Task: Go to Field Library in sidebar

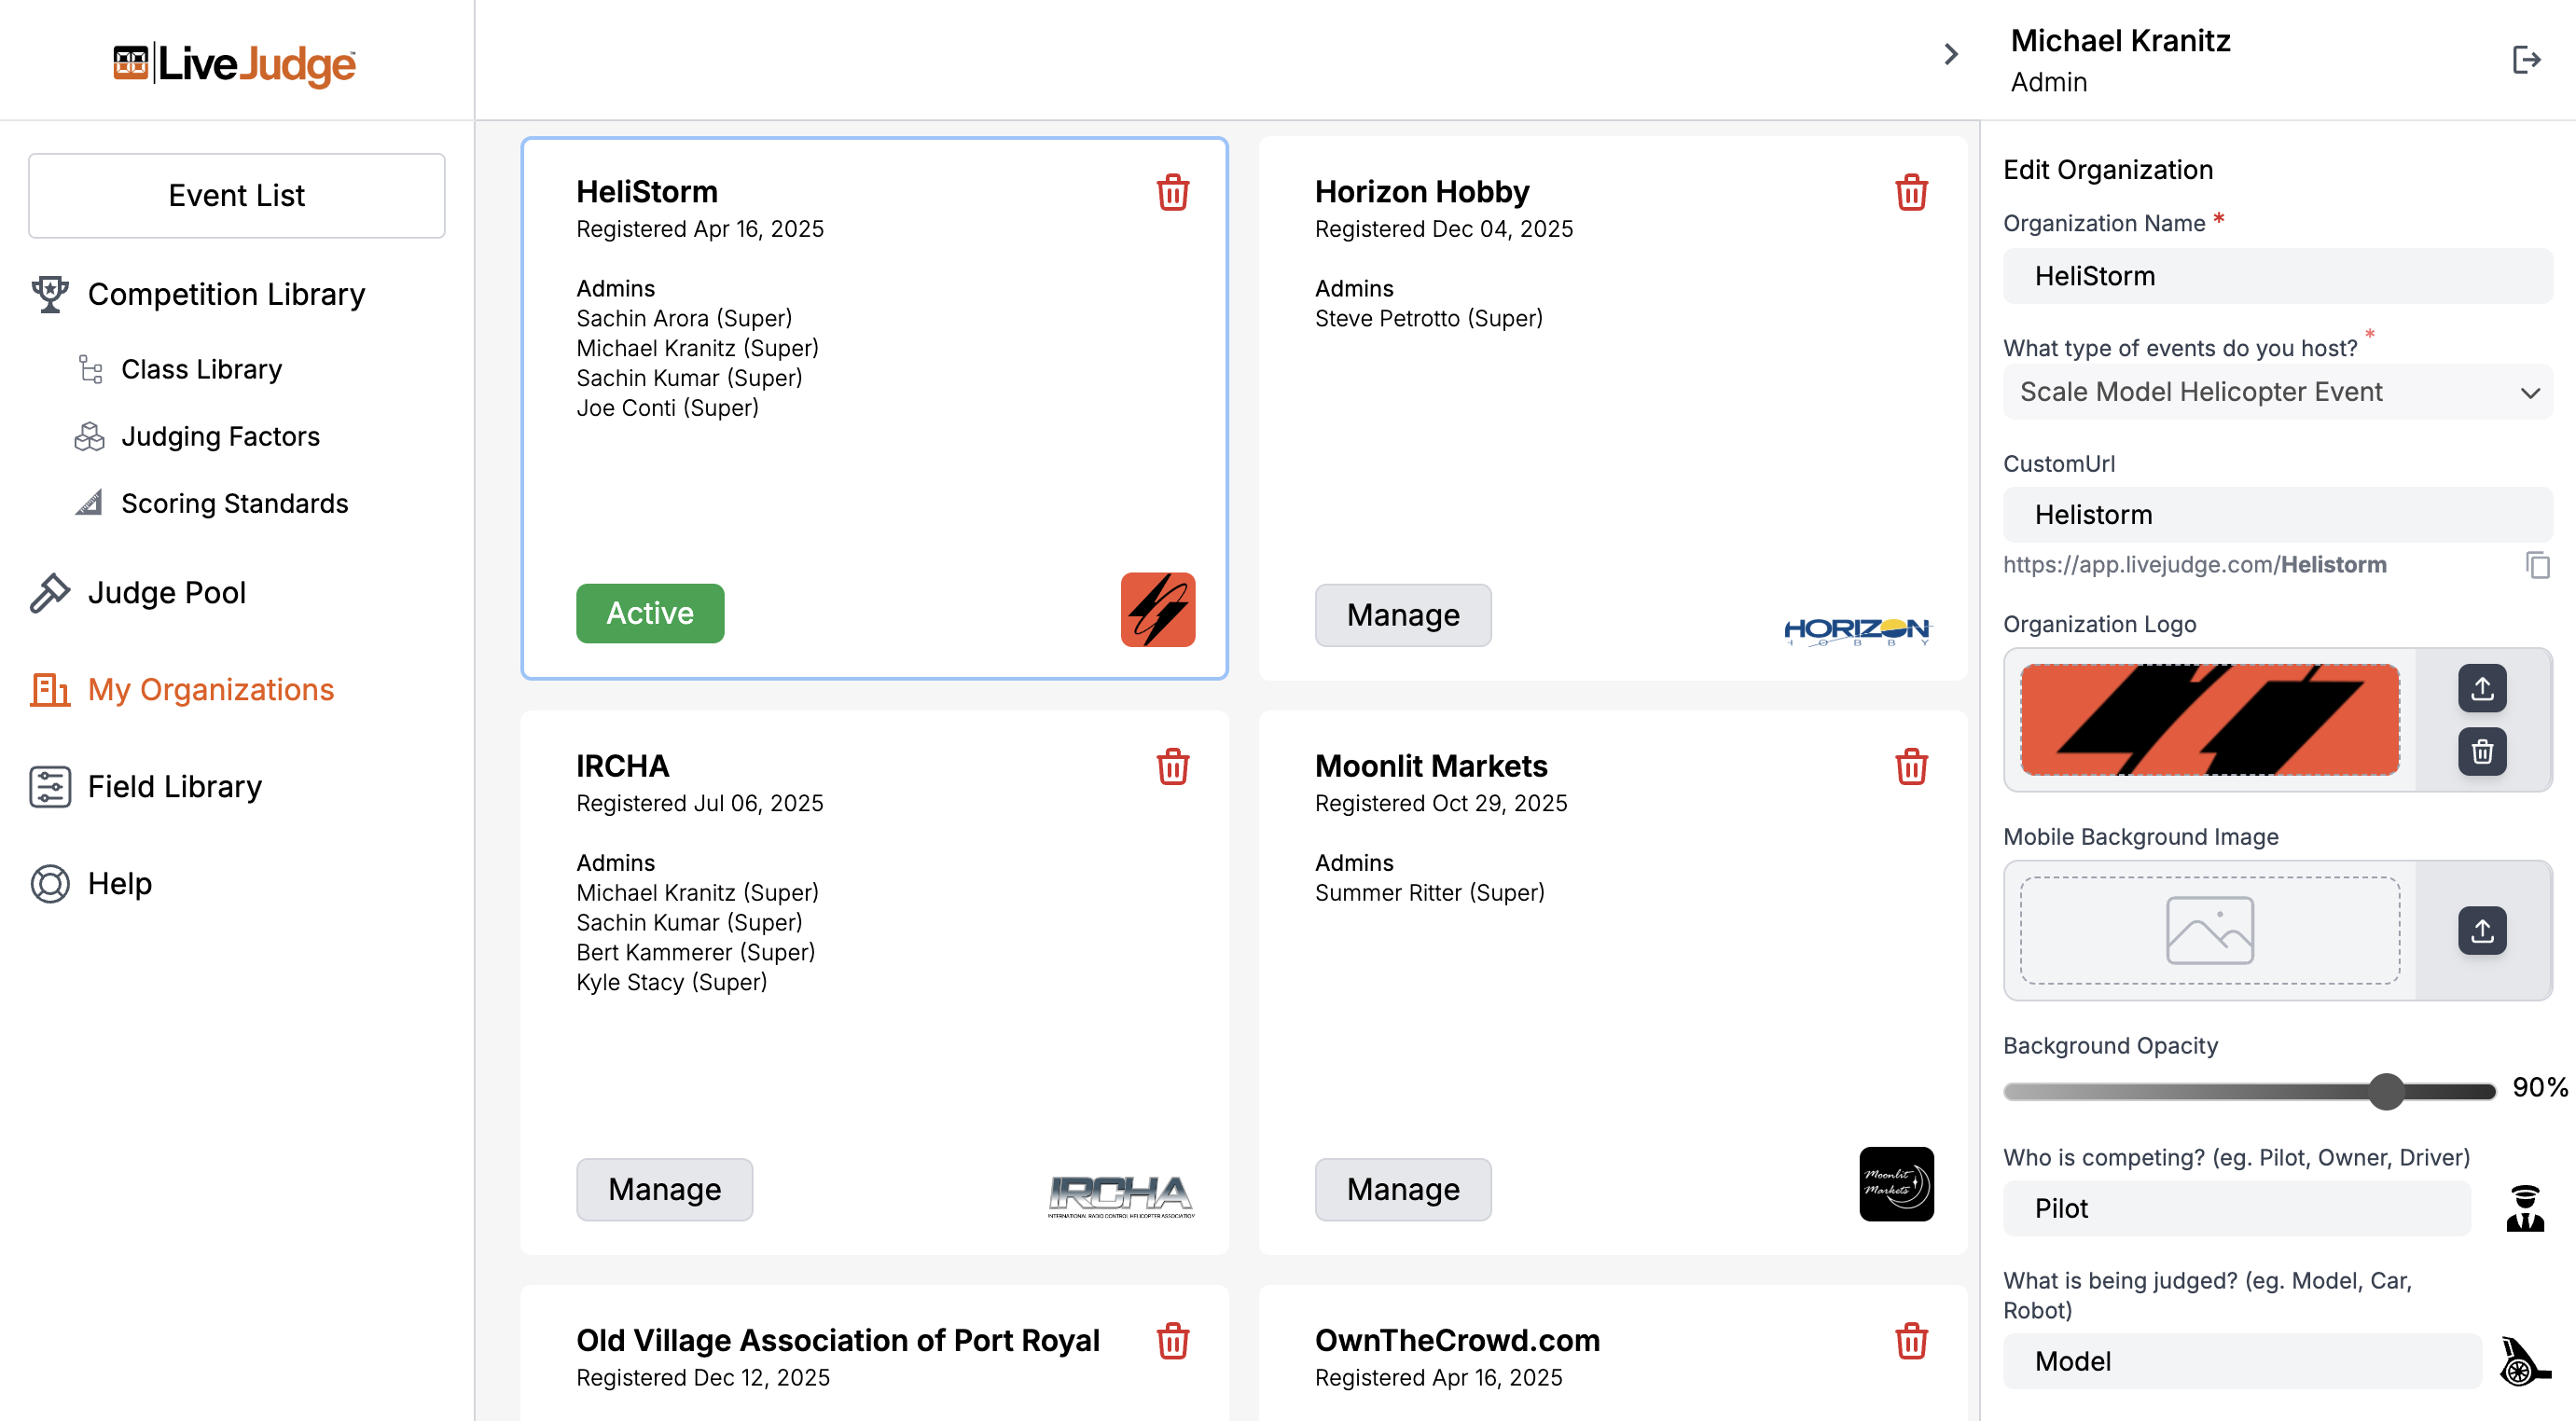Action: click(x=174, y=786)
